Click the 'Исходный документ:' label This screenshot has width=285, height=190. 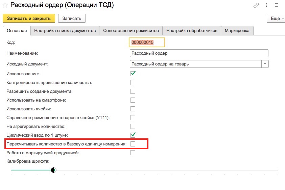pos(27,64)
